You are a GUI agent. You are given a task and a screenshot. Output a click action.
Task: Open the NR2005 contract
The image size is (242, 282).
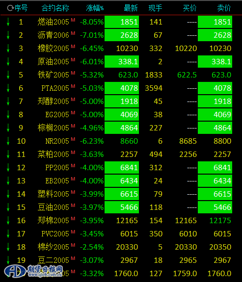pos(57,141)
